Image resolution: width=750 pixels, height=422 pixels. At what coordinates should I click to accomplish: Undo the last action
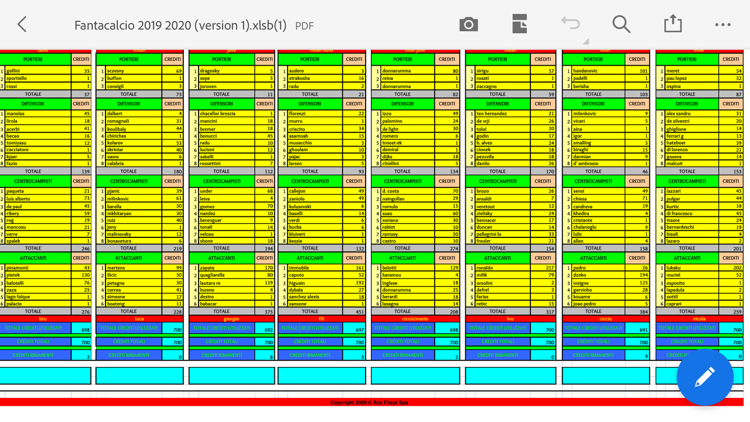click(x=570, y=23)
